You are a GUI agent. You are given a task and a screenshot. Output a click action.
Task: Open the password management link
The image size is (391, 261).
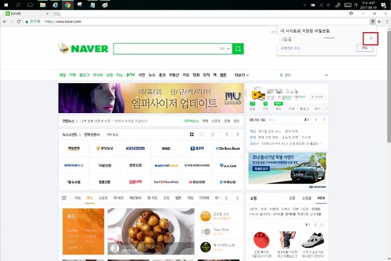290,48
